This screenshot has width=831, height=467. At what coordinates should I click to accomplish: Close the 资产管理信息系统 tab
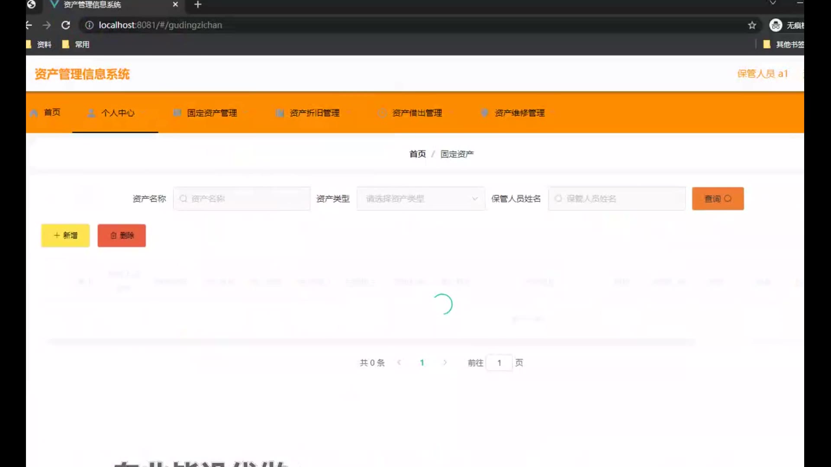[175, 5]
